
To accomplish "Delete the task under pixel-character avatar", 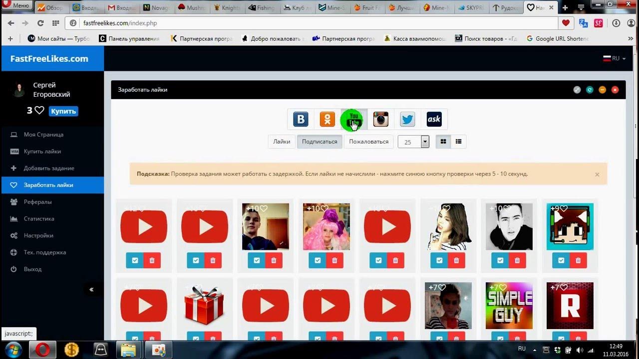I will [578, 260].
